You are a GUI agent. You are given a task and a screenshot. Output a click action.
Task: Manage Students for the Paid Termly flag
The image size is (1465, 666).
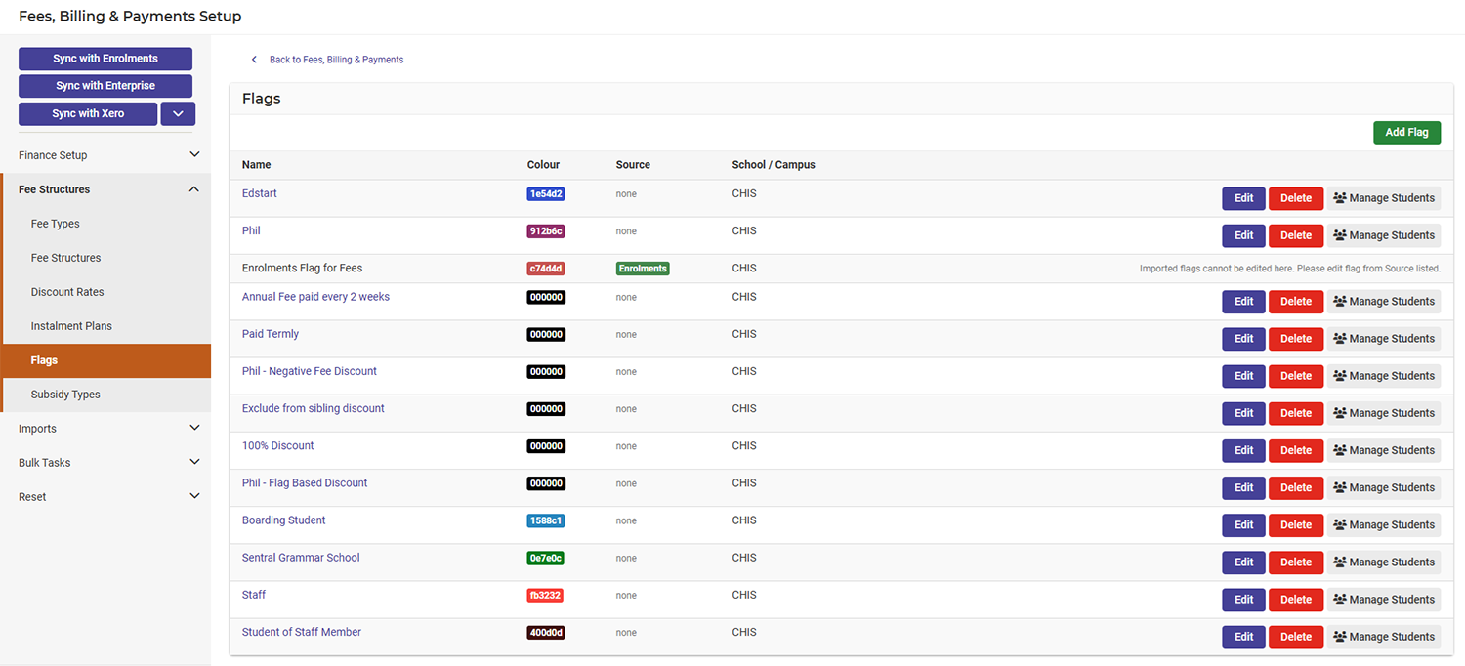1383,339
